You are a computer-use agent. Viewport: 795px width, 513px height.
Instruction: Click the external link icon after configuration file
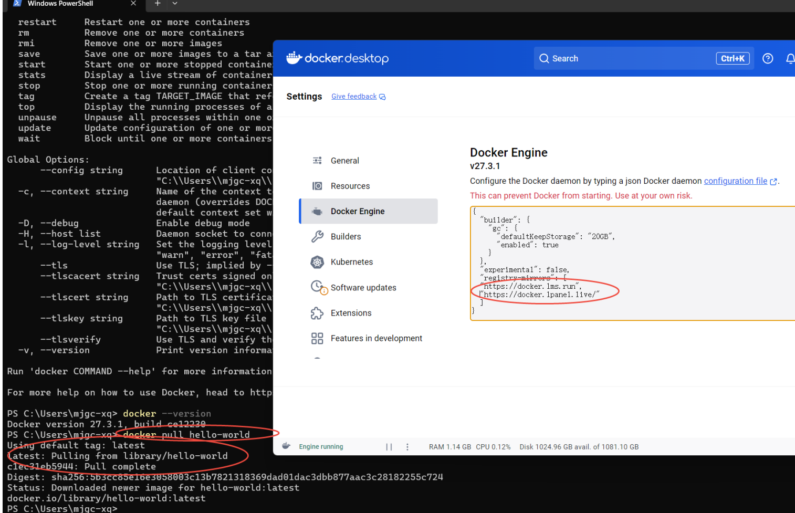click(773, 182)
